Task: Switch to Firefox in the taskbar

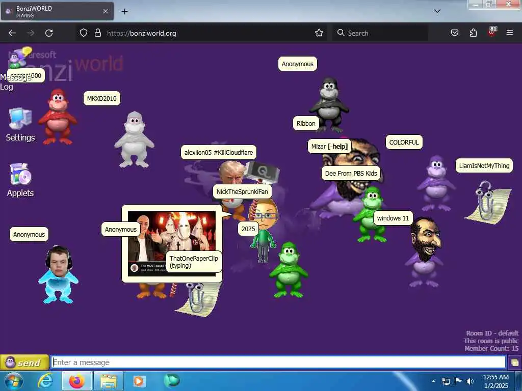Action: click(76, 381)
